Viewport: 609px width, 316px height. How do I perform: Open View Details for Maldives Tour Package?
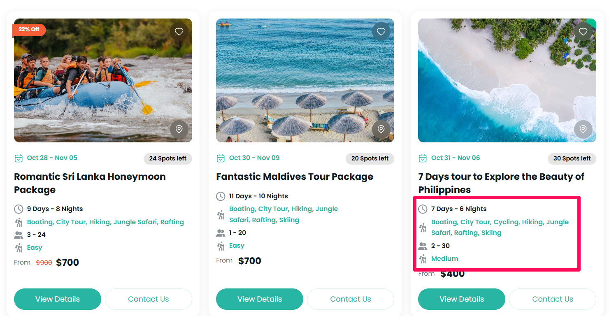[x=260, y=299]
